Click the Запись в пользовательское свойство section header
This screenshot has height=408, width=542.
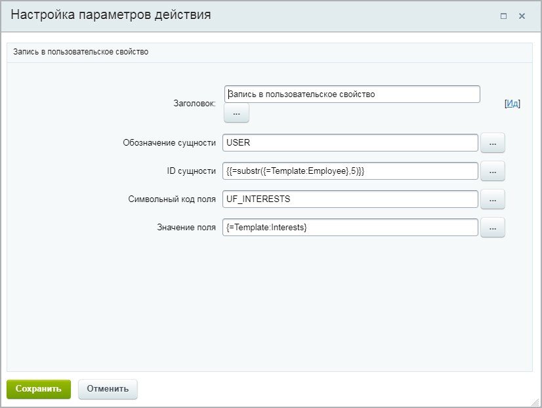[80, 52]
